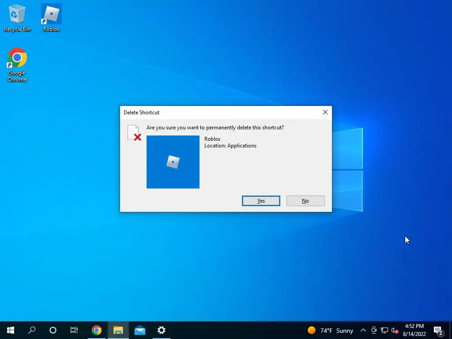This screenshot has height=339, width=452.
Task: Click the Roblox name label in dialog
Action: point(212,139)
